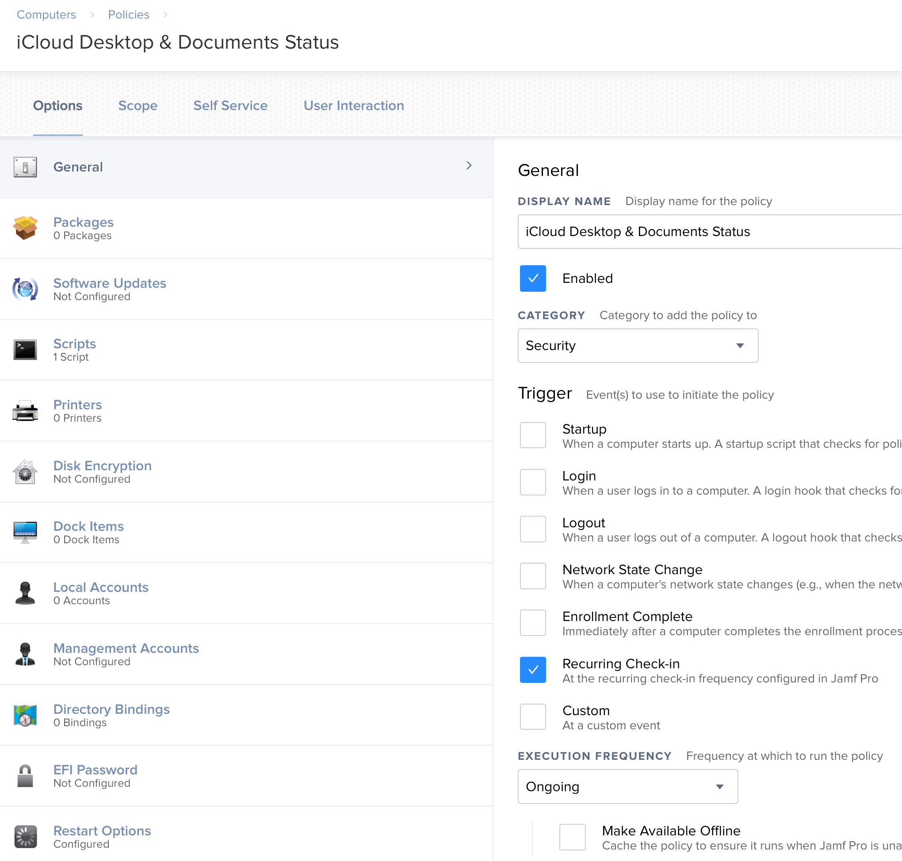Switch to the Scope tab

coord(138,106)
